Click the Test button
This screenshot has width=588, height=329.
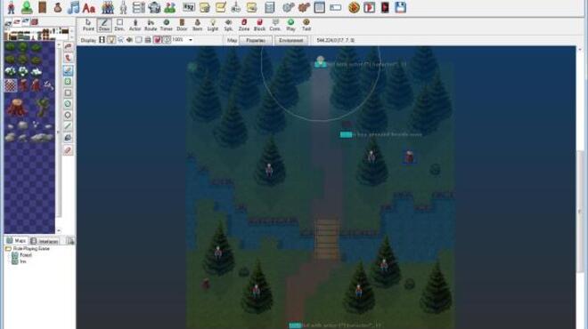306,25
